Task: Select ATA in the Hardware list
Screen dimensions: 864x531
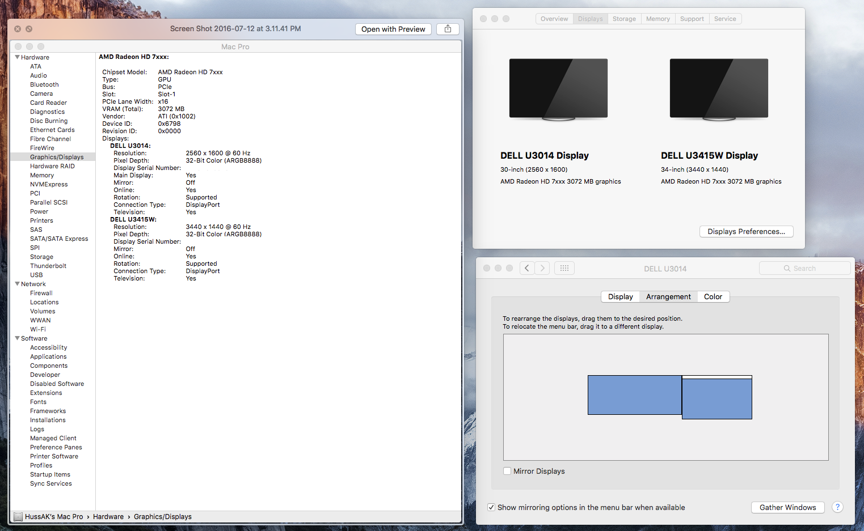Action: tap(36, 66)
